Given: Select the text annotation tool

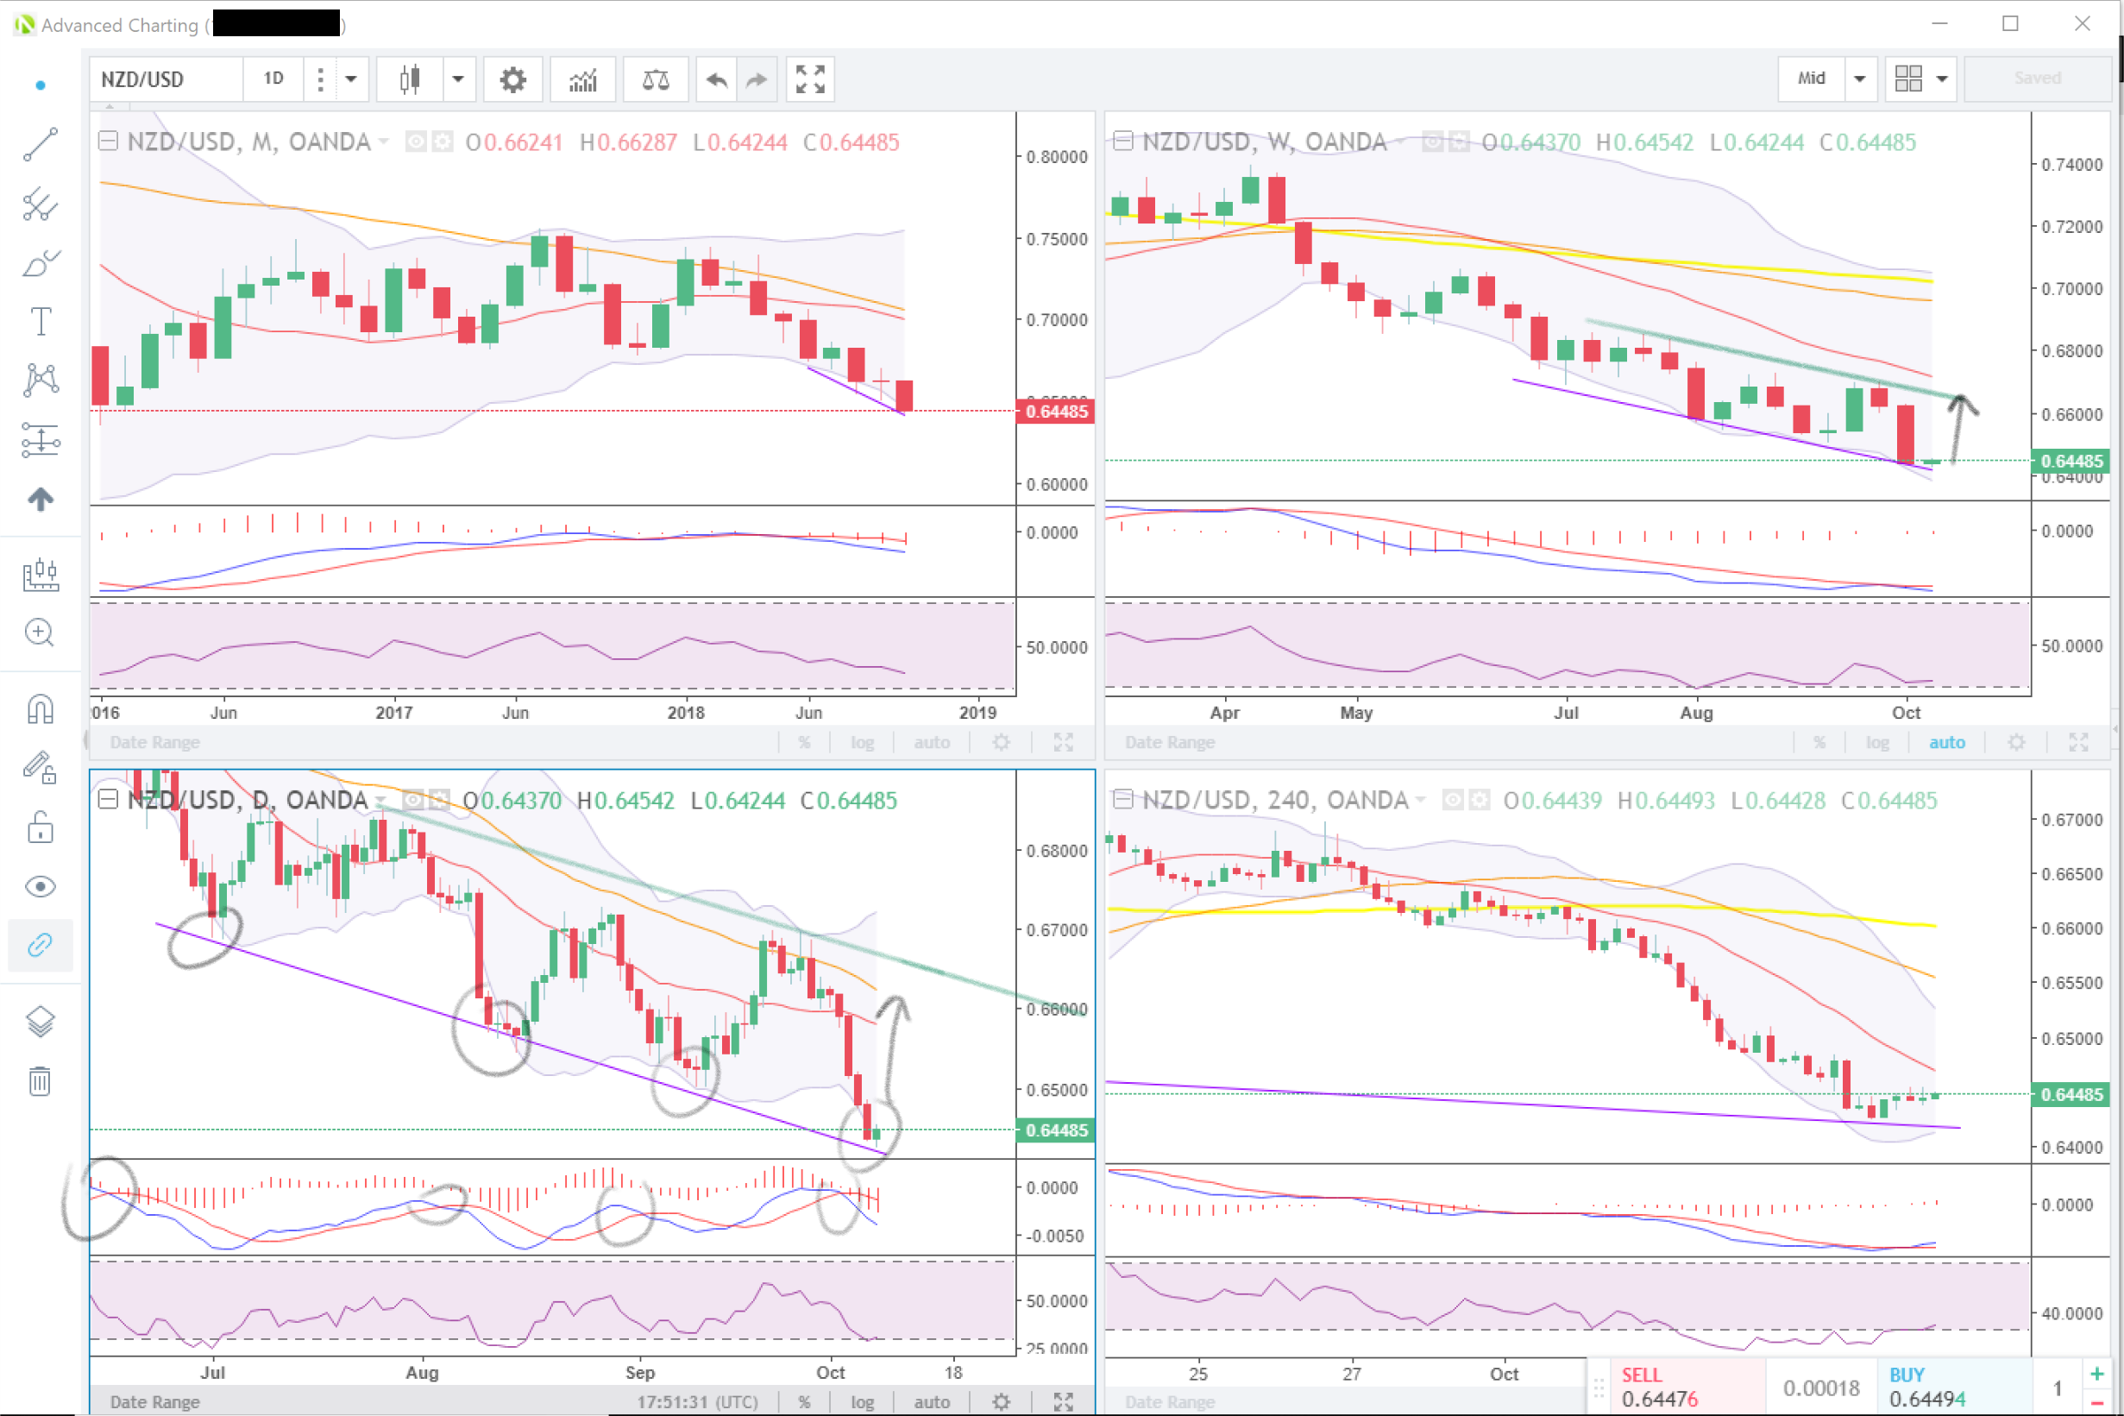Looking at the screenshot, I should [40, 322].
